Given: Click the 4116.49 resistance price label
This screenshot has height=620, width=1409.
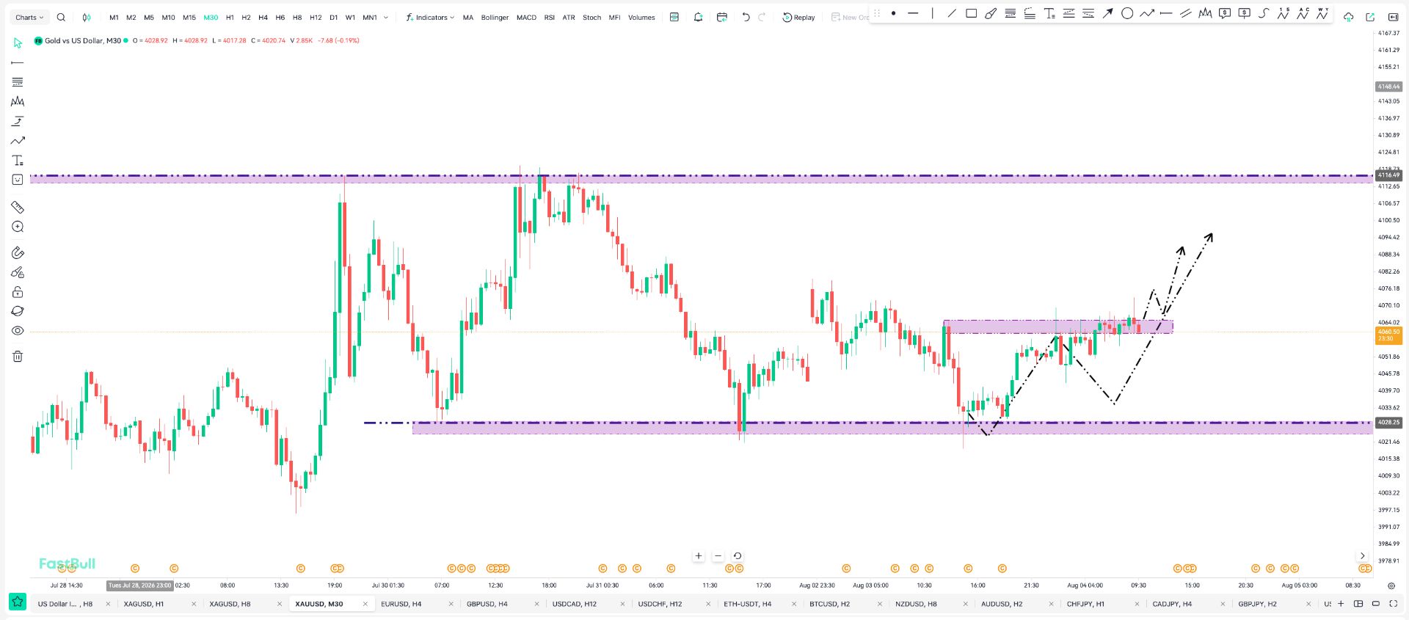Looking at the screenshot, I should coord(1388,175).
